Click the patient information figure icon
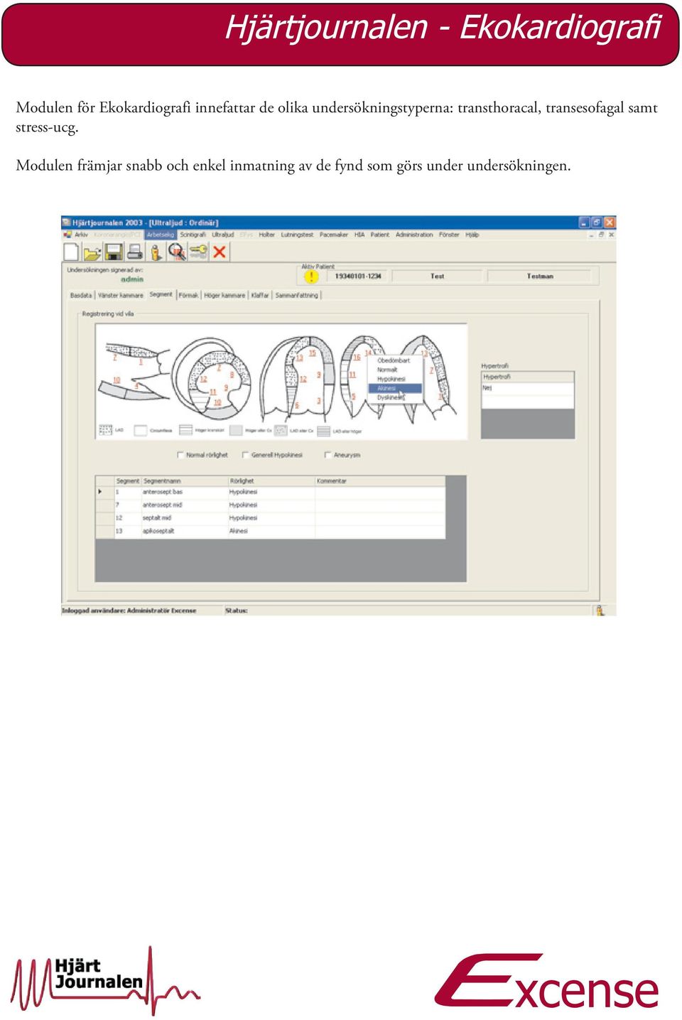 point(156,252)
